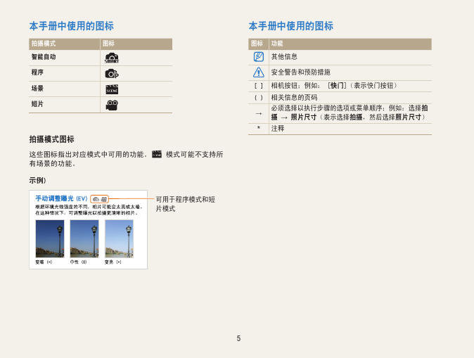Image resolution: width=474 pixels, height=358 pixels.
Task: Click the 注释 text
Action: coord(278,129)
